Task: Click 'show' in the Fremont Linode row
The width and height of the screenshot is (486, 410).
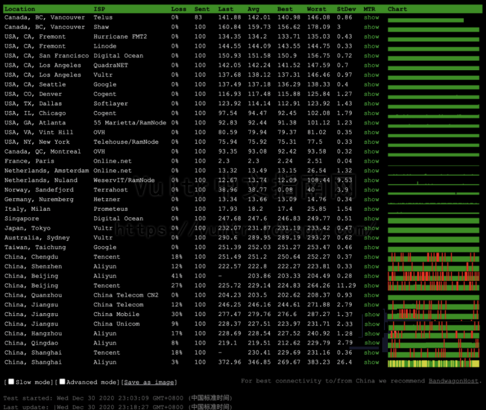Action: click(371, 46)
